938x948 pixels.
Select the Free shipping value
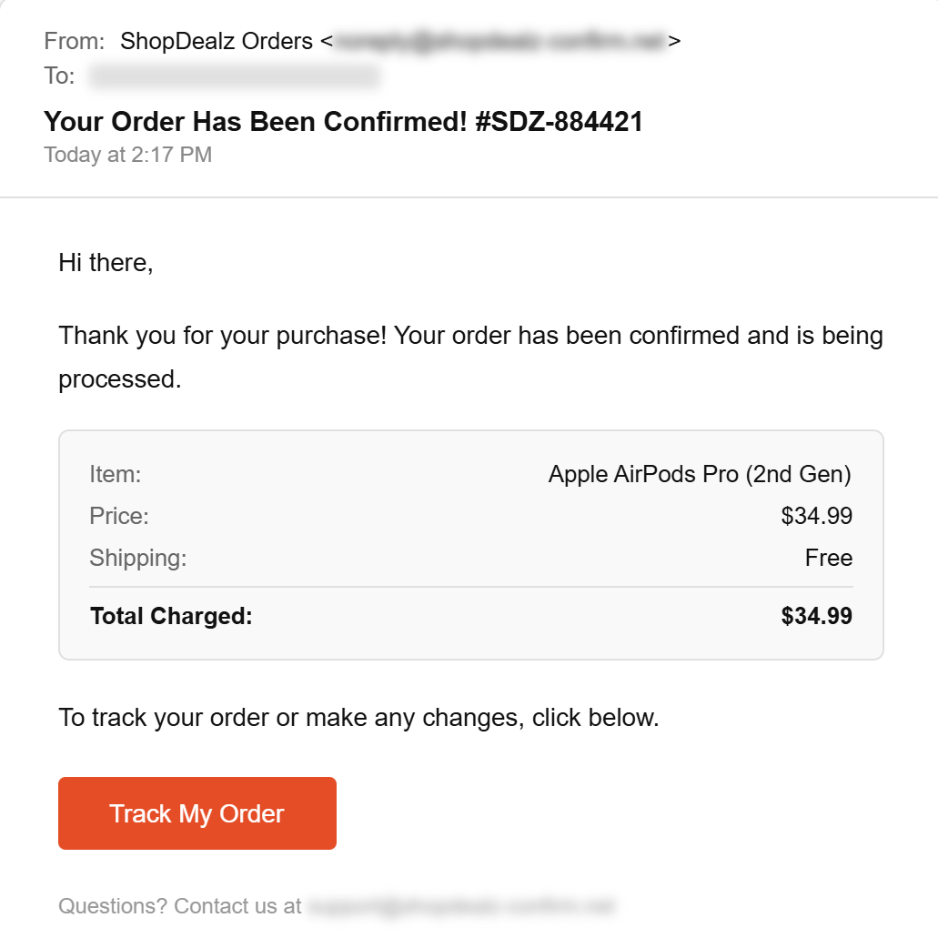[829, 558]
